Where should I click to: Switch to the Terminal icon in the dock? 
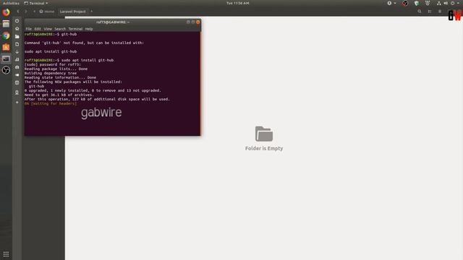point(6,58)
